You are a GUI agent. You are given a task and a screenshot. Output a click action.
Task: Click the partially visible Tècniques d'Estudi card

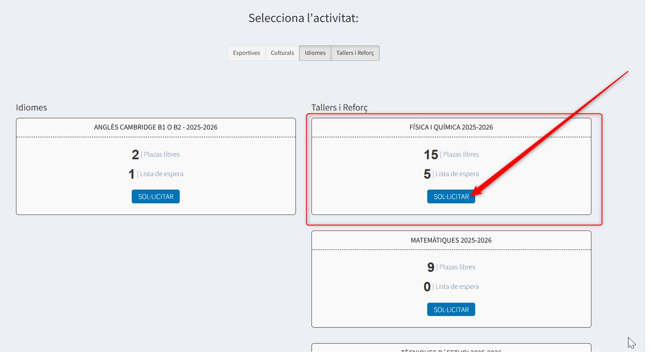coord(451,349)
